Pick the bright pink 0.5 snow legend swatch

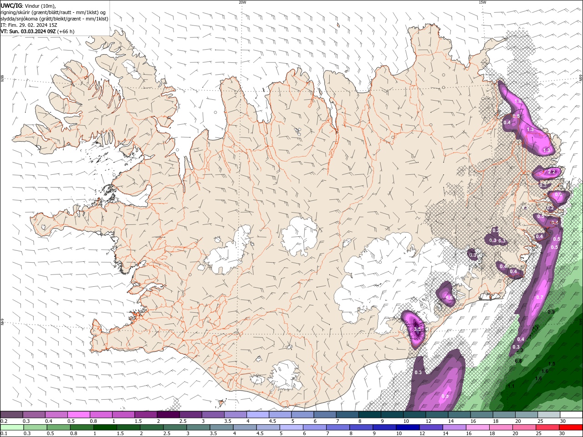[x=79, y=415]
